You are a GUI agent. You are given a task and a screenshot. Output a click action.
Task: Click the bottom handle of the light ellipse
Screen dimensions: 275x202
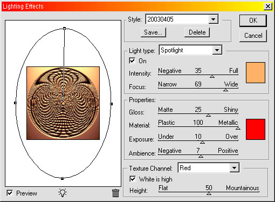click(62, 179)
